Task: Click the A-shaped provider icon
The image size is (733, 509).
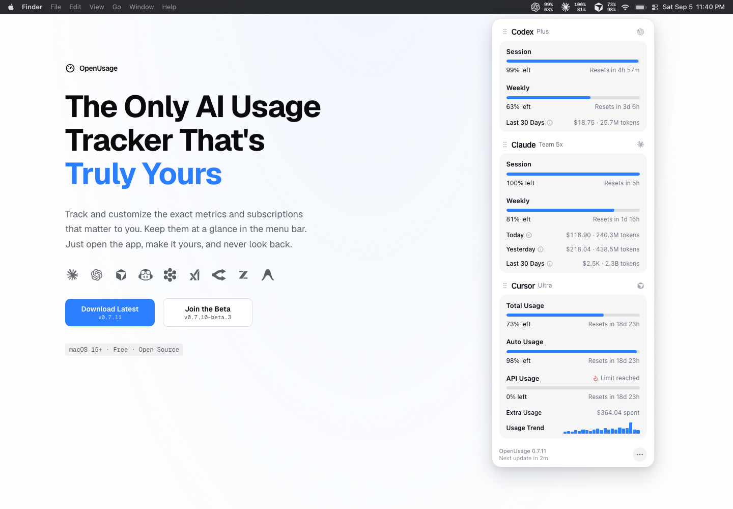Action: click(268, 275)
